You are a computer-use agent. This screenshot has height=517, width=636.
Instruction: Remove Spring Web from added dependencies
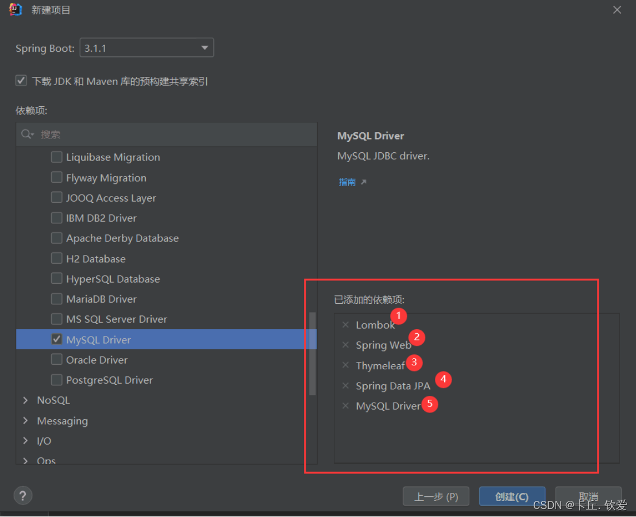[x=346, y=345]
